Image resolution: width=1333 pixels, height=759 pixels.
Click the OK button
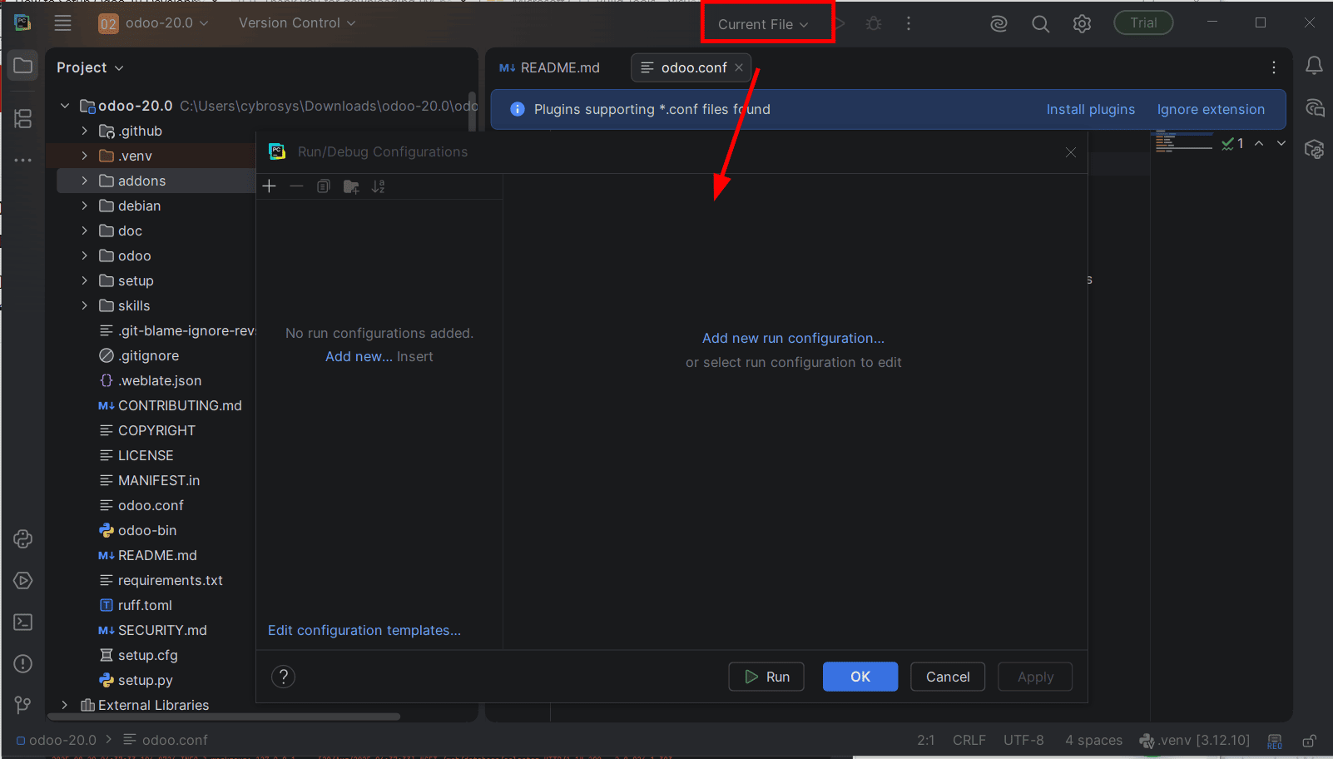click(x=860, y=677)
